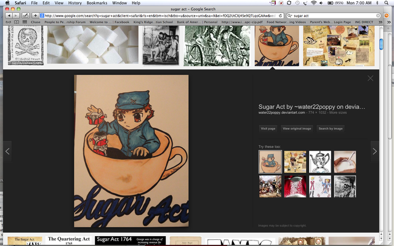Select the two cartoon figures related thumbnail
The width and height of the screenshot is (394, 246).
pyautogui.click(x=320, y=186)
